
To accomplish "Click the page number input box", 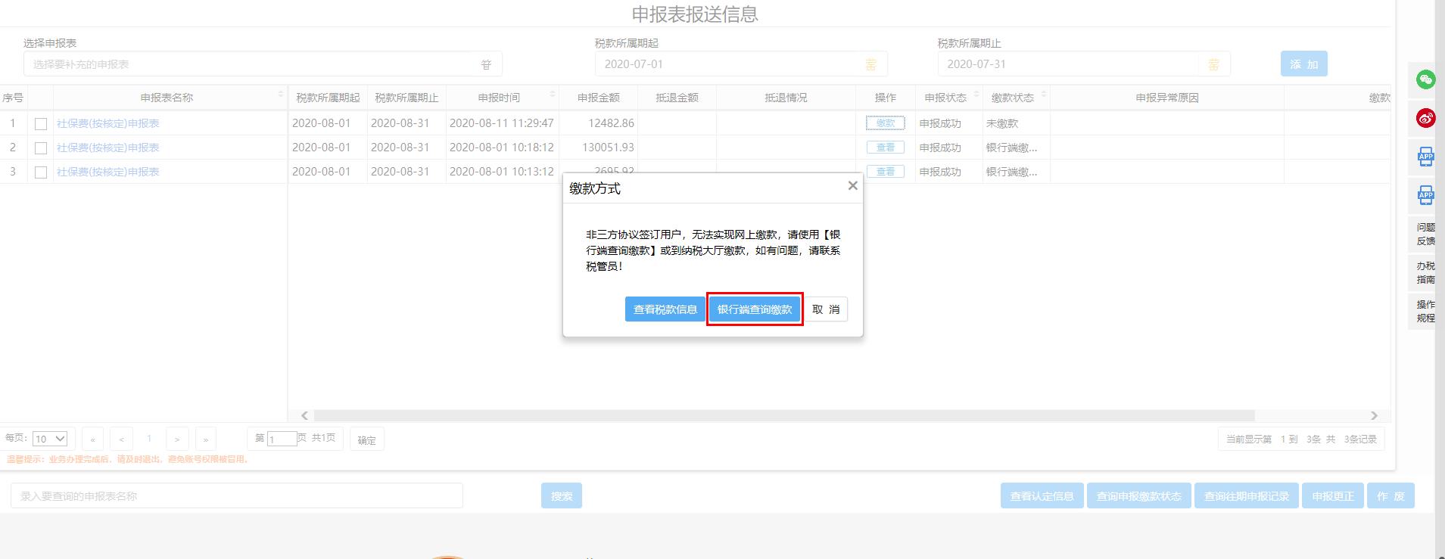I will (x=282, y=439).
